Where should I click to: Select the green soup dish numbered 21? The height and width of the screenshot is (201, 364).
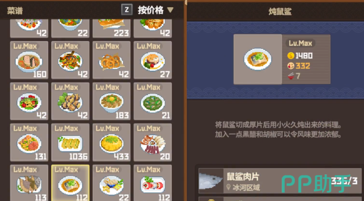(153, 101)
